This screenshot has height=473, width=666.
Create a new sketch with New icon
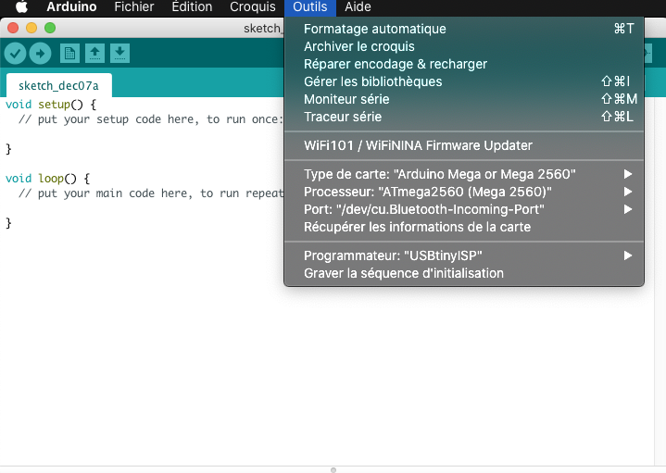point(69,54)
